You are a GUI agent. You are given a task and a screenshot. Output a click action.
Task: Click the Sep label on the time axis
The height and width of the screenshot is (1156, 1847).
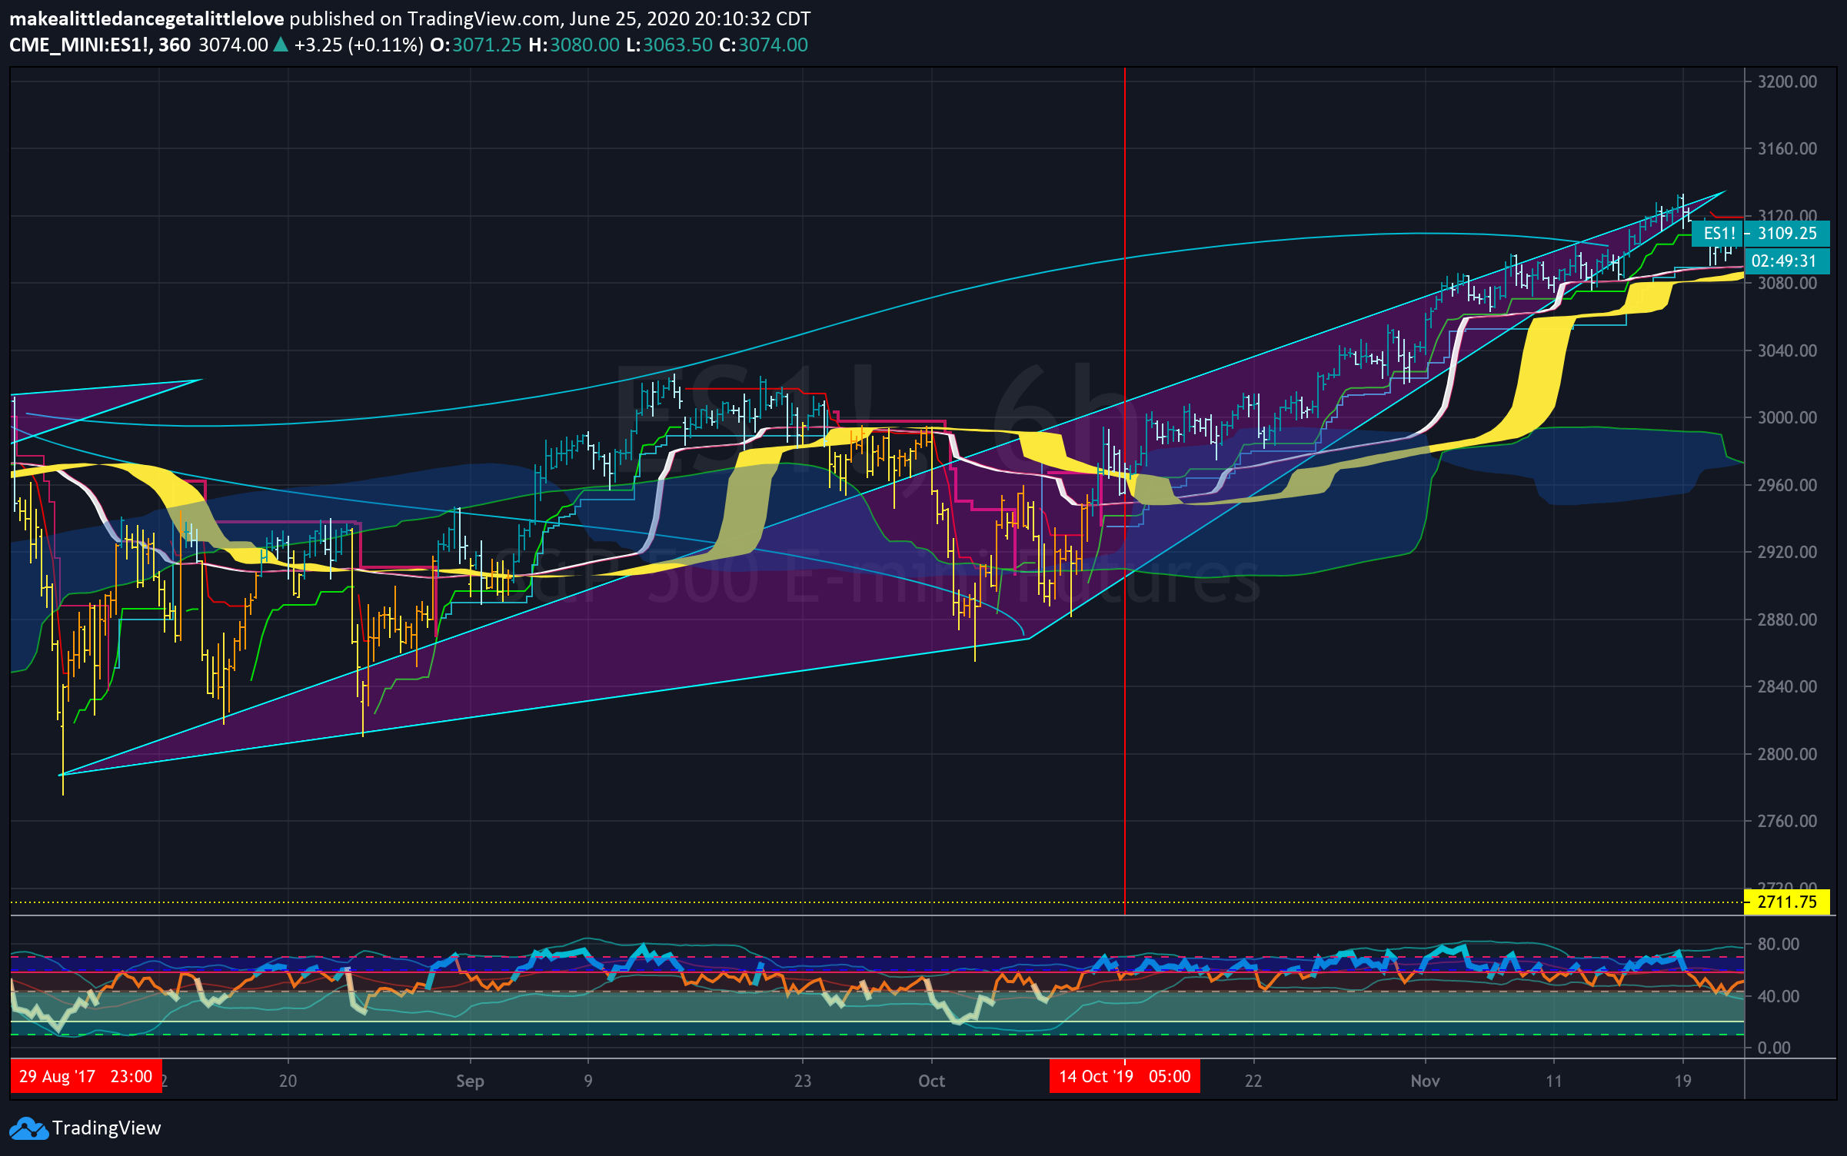[470, 1081]
